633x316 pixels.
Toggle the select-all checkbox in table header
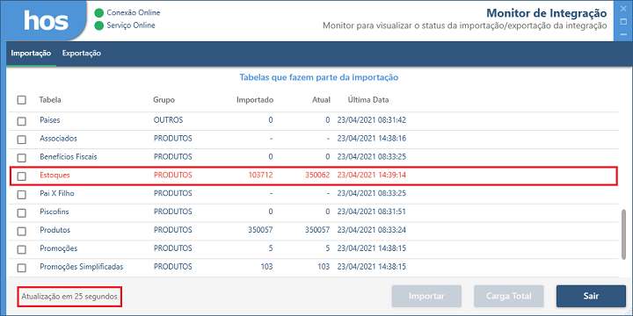[x=21, y=100]
